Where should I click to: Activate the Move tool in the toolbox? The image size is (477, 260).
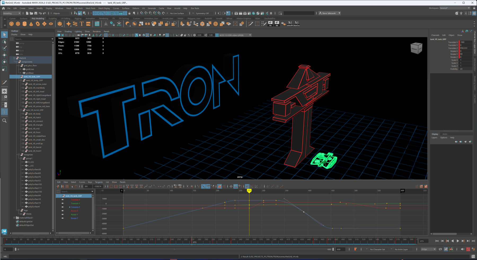coord(5,55)
